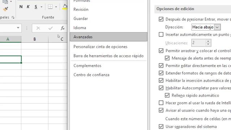Toggle 'Relleno rápido automático' checkbox
The width and height of the screenshot is (231, 130).
point(167,95)
